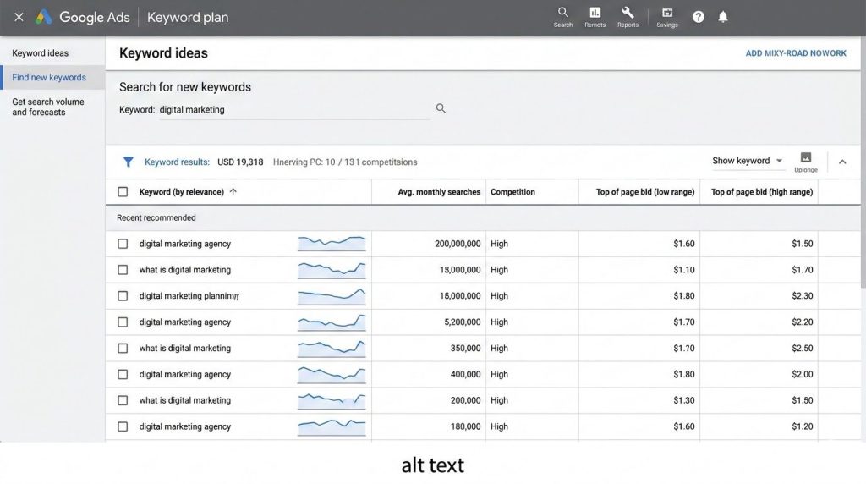The image size is (866, 484).
Task: Click the keyword field containing digital marketing
Action: 294,109
